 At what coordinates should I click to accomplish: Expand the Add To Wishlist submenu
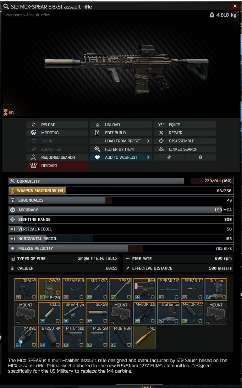(148, 157)
